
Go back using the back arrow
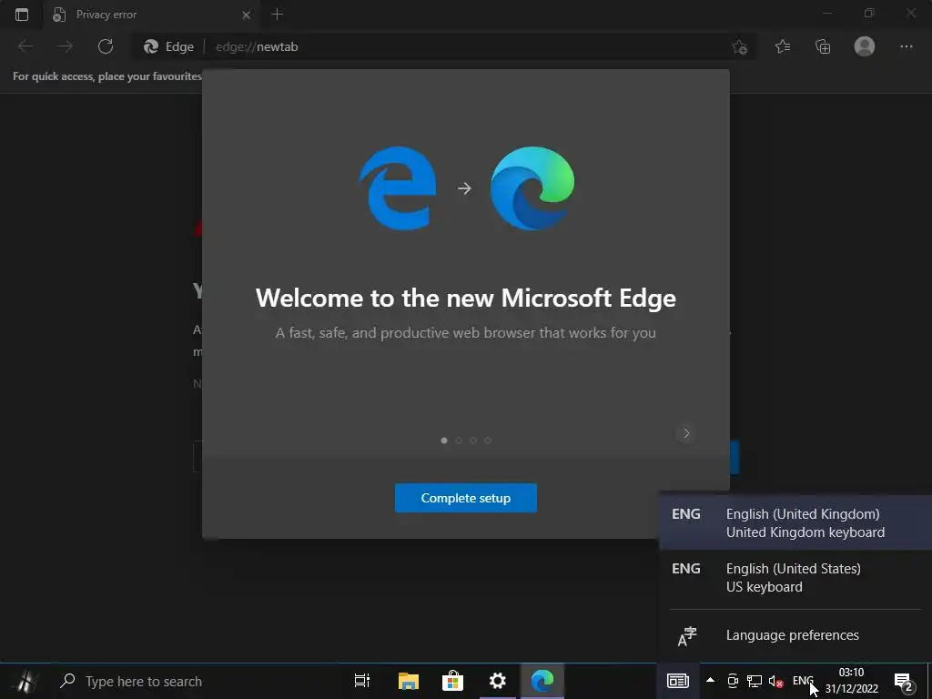click(25, 46)
